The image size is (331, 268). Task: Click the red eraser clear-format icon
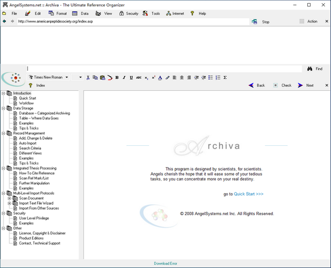point(110,78)
